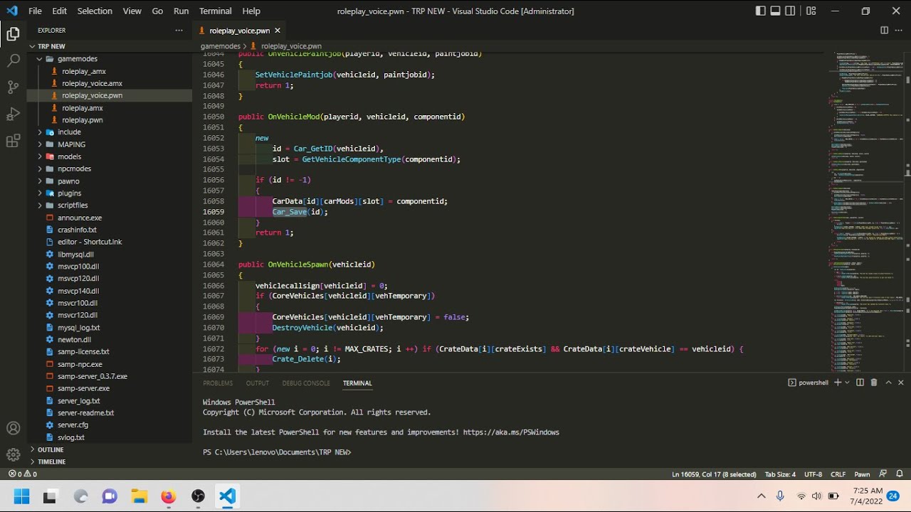This screenshot has width=911, height=512.
Task: Open the feedback icon in status bar
Action: [x=883, y=474]
